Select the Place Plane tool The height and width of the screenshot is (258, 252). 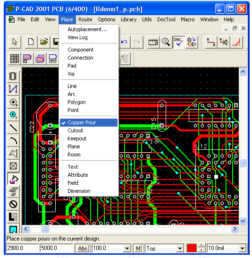click(x=13, y=217)
